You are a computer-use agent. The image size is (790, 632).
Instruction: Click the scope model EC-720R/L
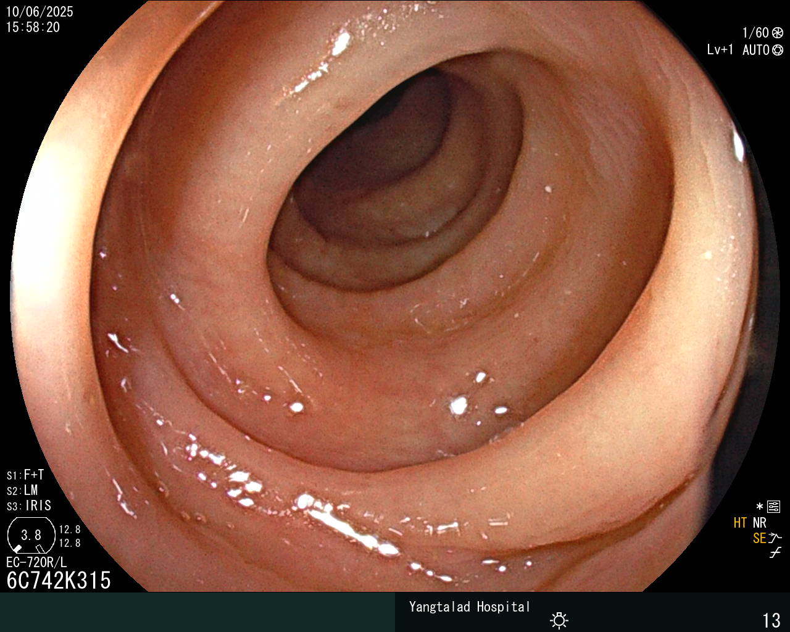click(x=36, y=562)
